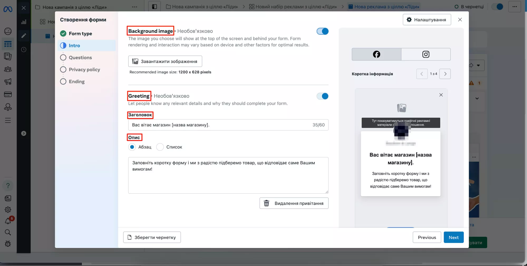Open search magnifier in left sidebar
527x266 pixels.
8,232
